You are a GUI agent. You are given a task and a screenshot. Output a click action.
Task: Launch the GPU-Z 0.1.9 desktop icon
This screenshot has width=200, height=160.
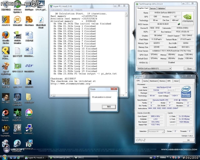click(x=17, y=67)
